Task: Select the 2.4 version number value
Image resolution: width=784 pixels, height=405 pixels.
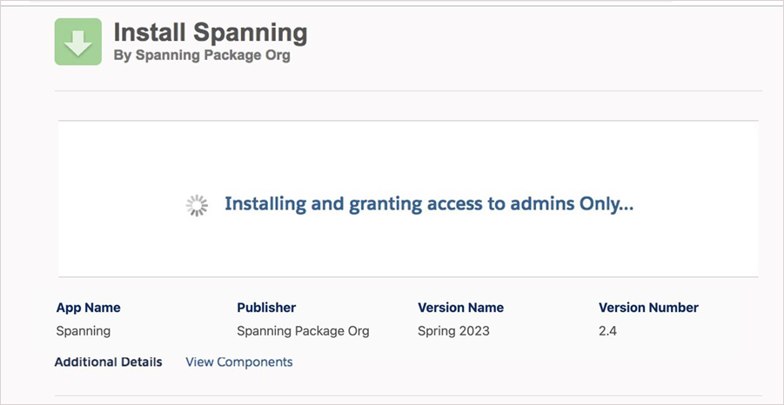Action: click(x=607, y=331)
